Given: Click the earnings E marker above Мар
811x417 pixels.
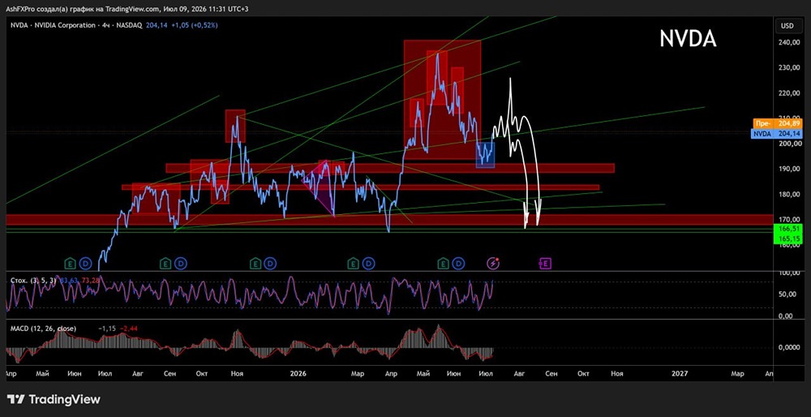Looking at the screenshot, I should (x=354, y=264).
